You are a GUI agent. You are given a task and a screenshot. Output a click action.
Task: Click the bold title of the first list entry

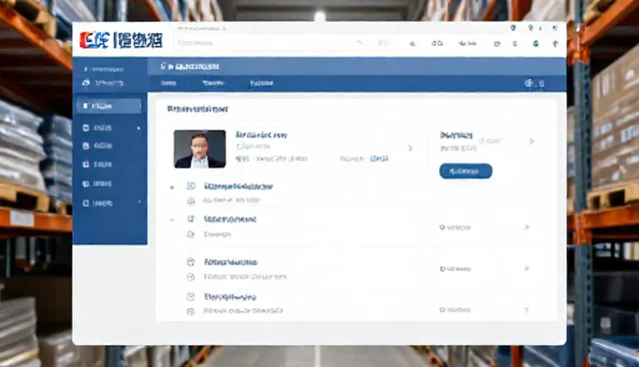coord(239,186)
